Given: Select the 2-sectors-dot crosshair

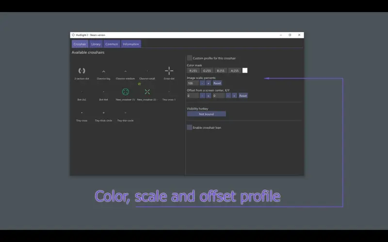Looking at the screenshot, I should [81, 71].
